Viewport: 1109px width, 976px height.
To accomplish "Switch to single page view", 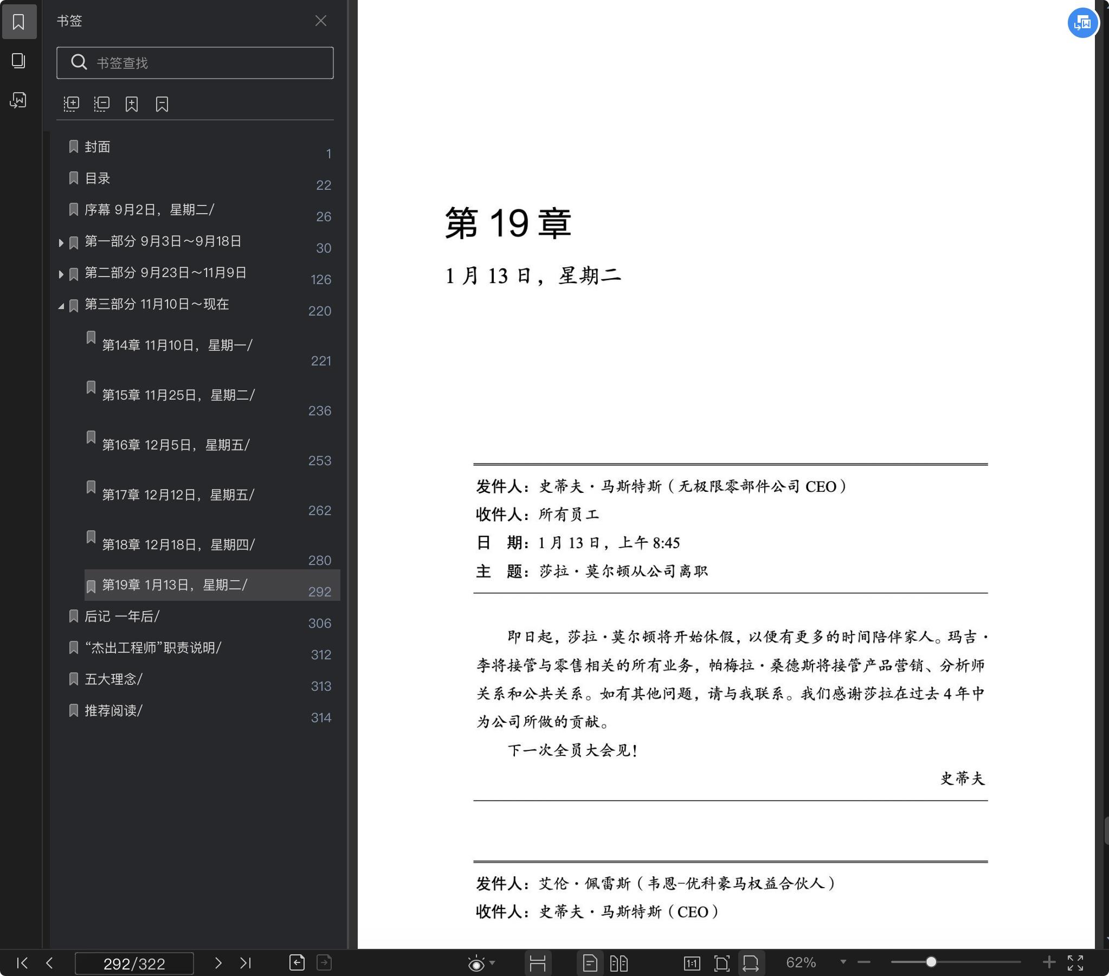I will click(590, 964).
